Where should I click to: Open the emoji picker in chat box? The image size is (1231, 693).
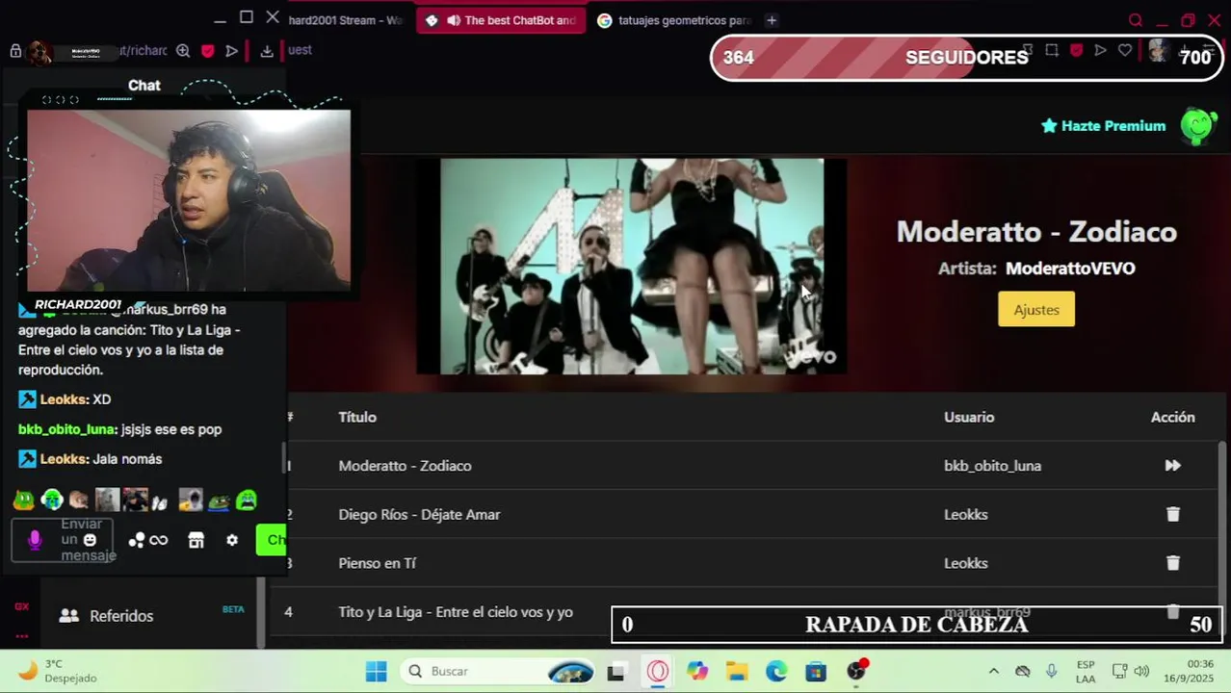coord(90,540)
